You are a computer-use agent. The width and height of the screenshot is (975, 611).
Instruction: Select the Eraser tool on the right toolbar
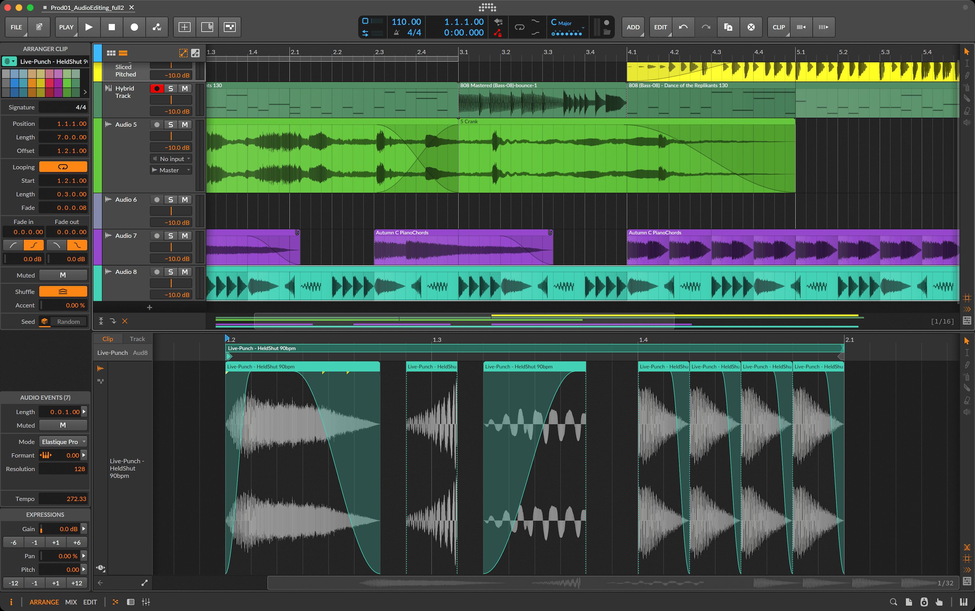[x=967, y=109]
